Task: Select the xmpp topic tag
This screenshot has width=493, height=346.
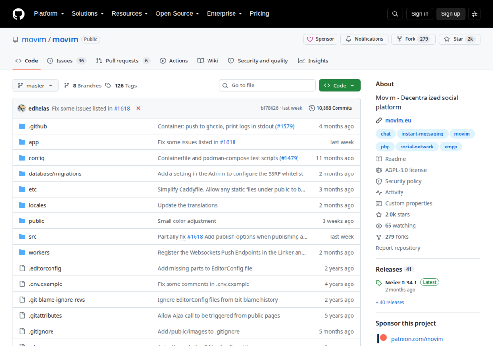Action: [x=451, y=147]
